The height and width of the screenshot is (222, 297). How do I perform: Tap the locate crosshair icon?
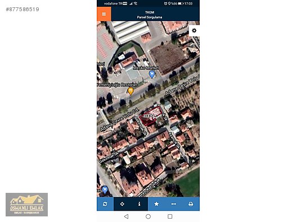tap(122, 204)
